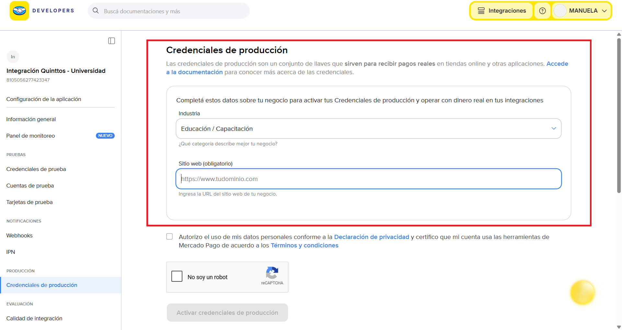
Task: Select Credenciales de producción in sidebar
Action: pos(61,285)
